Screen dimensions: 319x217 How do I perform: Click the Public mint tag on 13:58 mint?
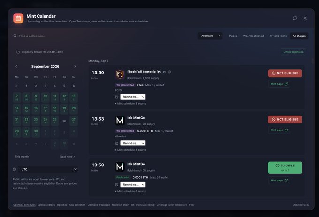(x=123, y=177)
